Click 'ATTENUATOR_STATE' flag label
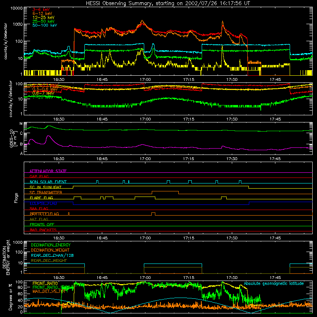317x317 pixels. click(48, 171)
